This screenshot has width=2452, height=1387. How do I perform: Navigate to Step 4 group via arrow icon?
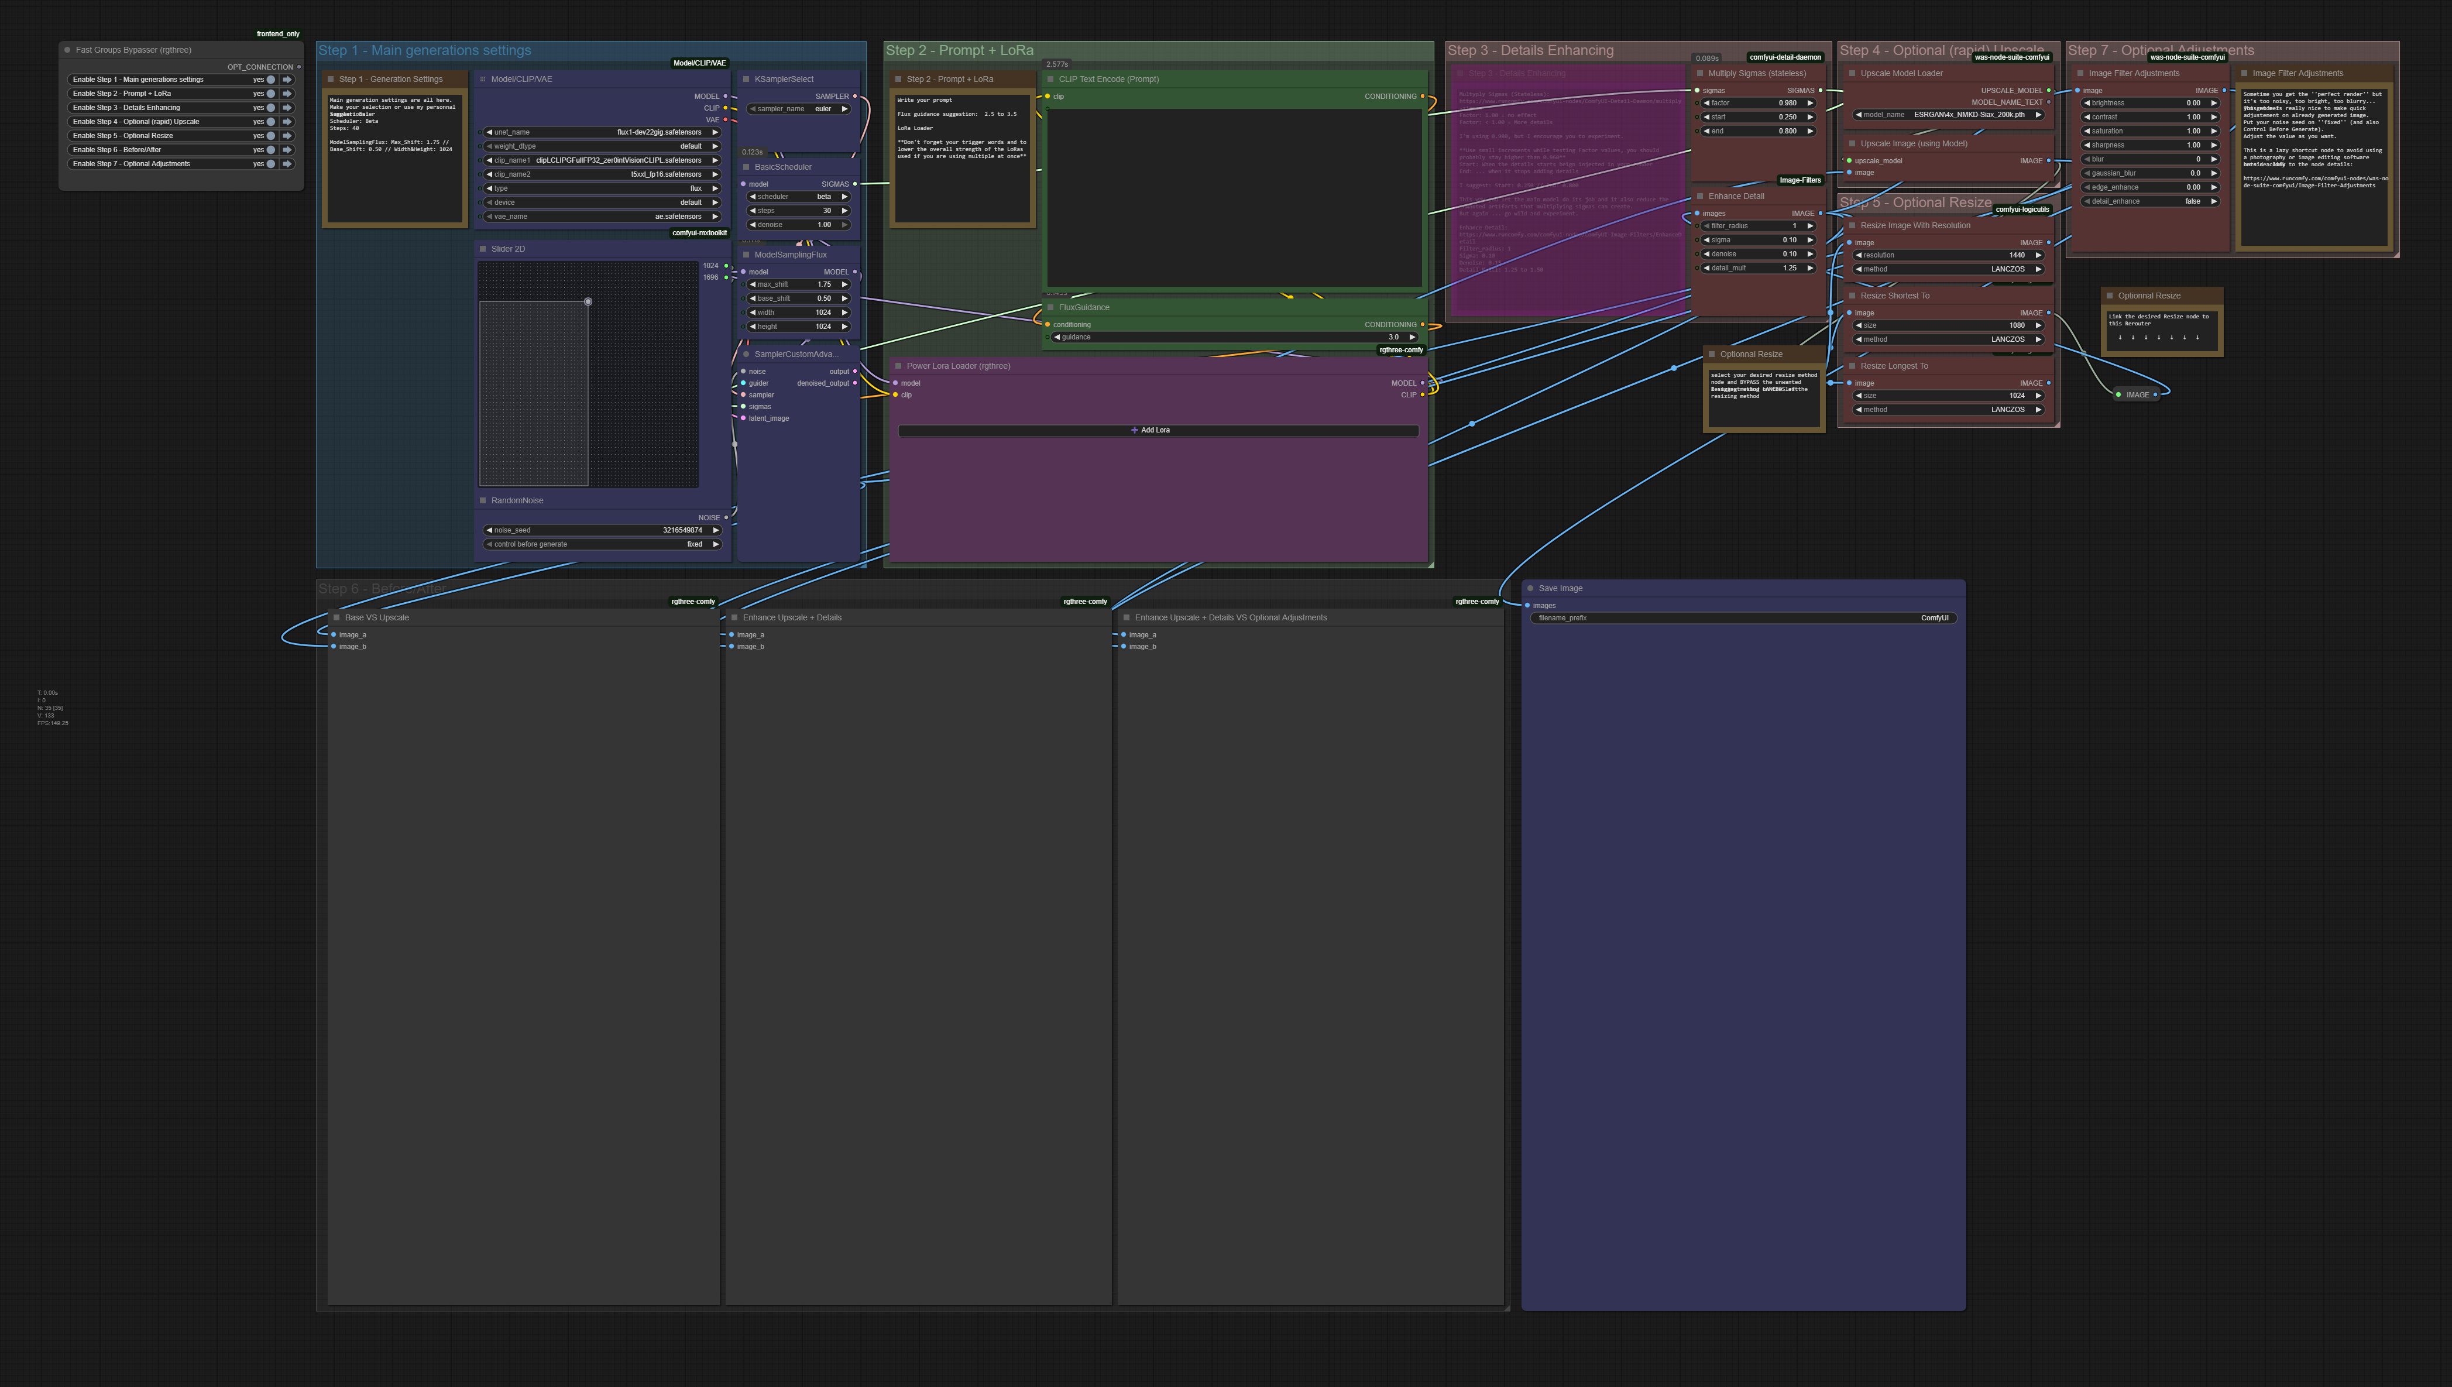tap(287, 122)
